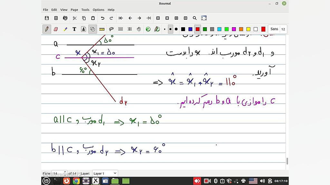Zoom out of the page

158,18
